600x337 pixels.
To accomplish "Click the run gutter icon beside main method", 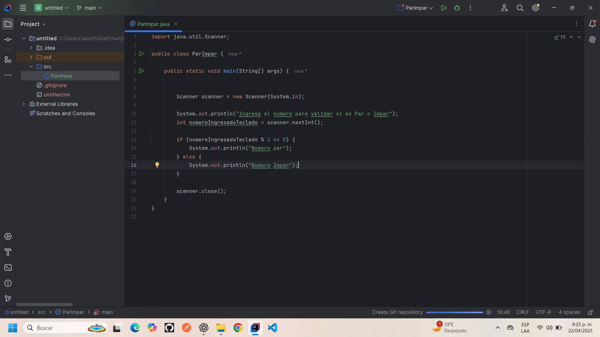I will 141,71.
